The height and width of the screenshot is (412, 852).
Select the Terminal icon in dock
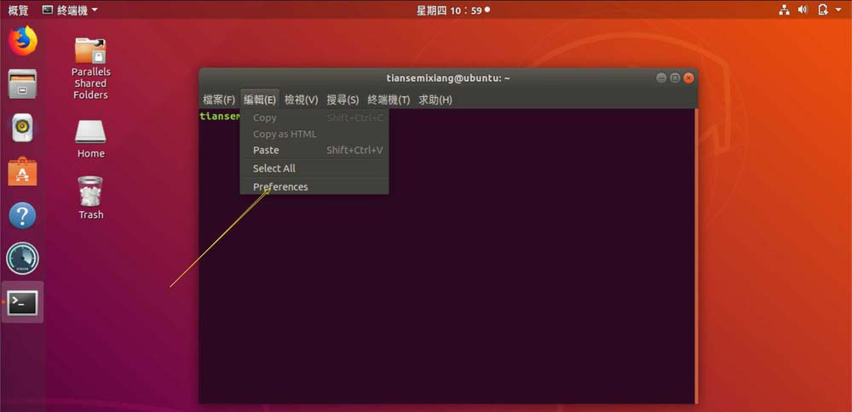[x=23, y=302]
